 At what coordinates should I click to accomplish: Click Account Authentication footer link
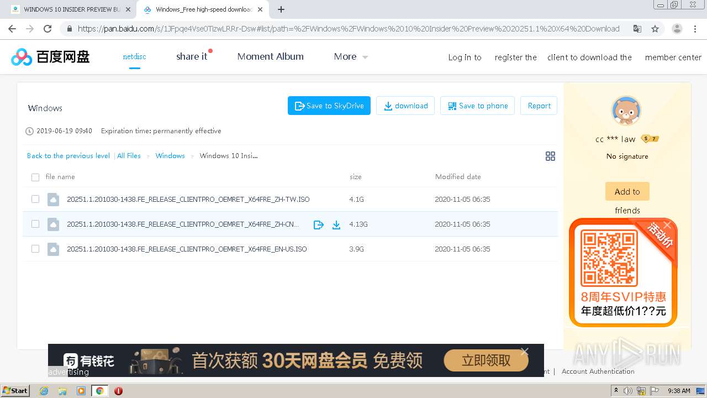click(598, 371)
